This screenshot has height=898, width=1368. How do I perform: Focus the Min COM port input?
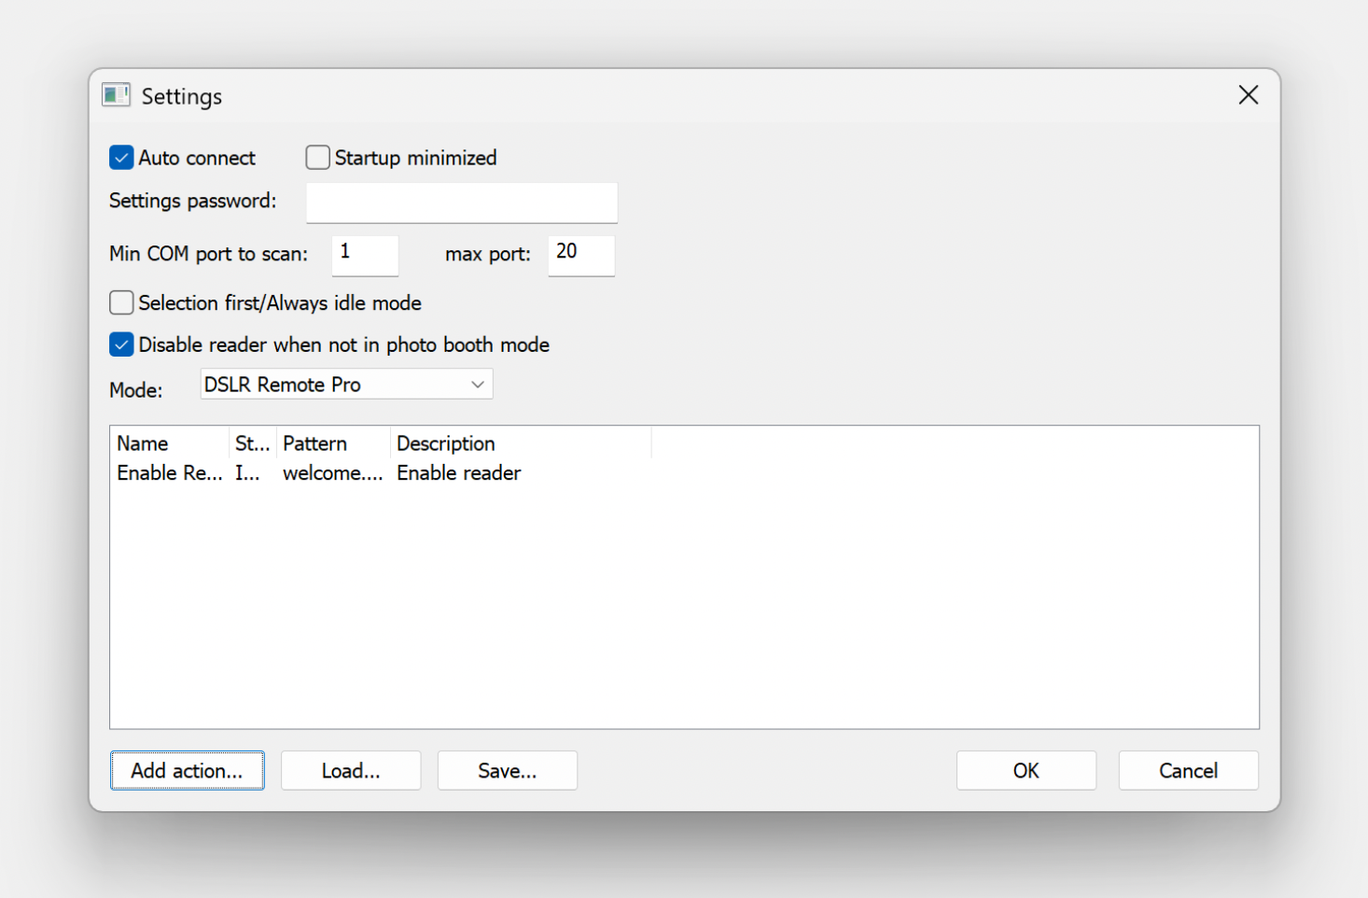[x=365, y=254]
